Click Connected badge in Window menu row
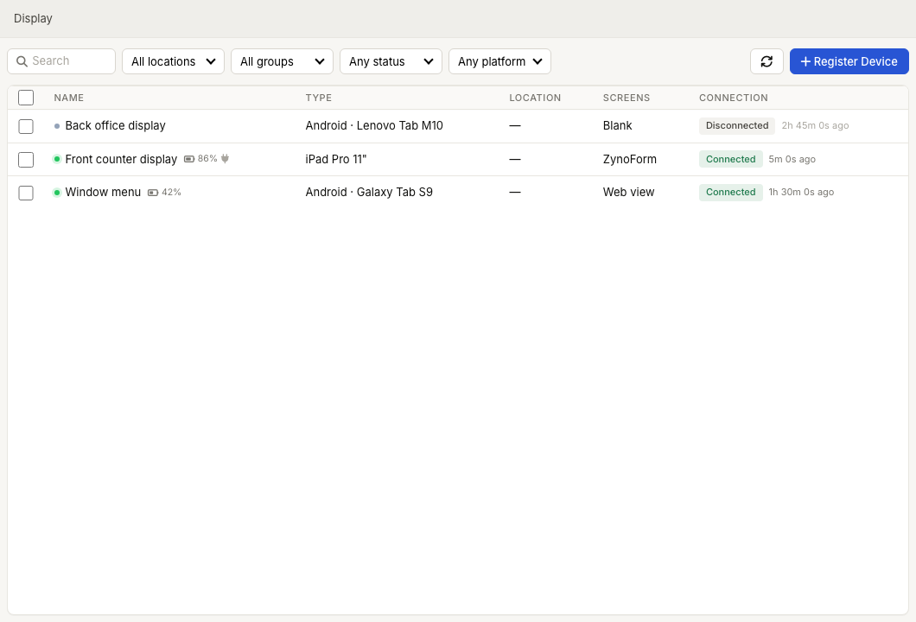Screen dimensions: 916x622 [x=730, y=192]
